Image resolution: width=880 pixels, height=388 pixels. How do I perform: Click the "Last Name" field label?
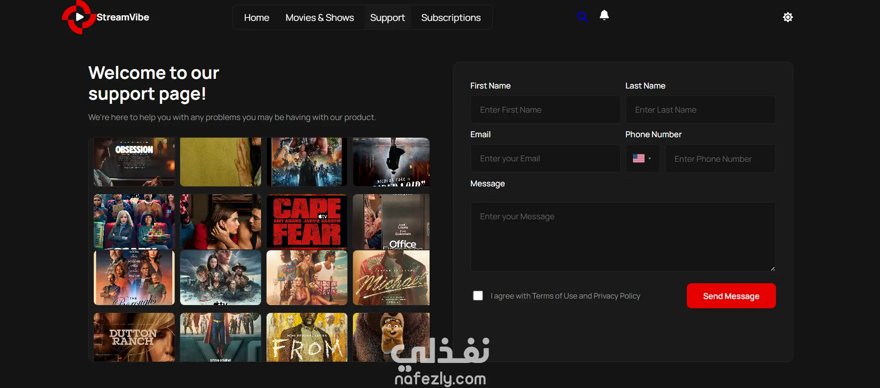645,86
